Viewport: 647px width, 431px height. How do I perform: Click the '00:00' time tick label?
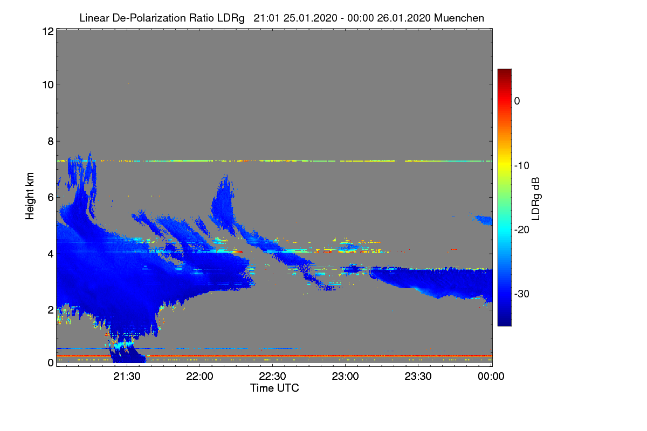(x=491, y=377)
